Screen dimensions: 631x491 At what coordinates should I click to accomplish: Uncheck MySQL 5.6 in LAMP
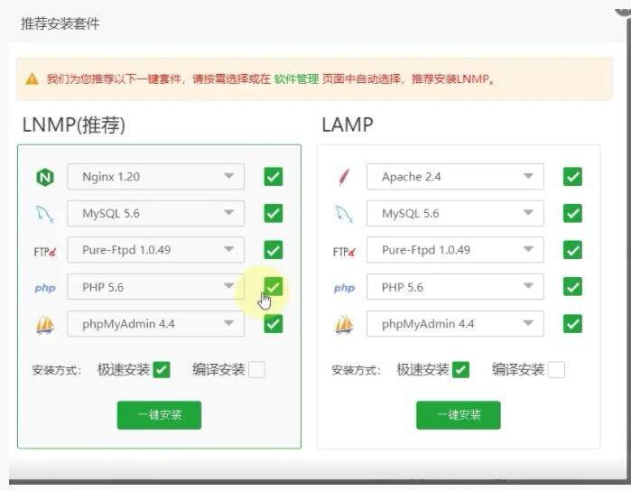click(572, 213)
